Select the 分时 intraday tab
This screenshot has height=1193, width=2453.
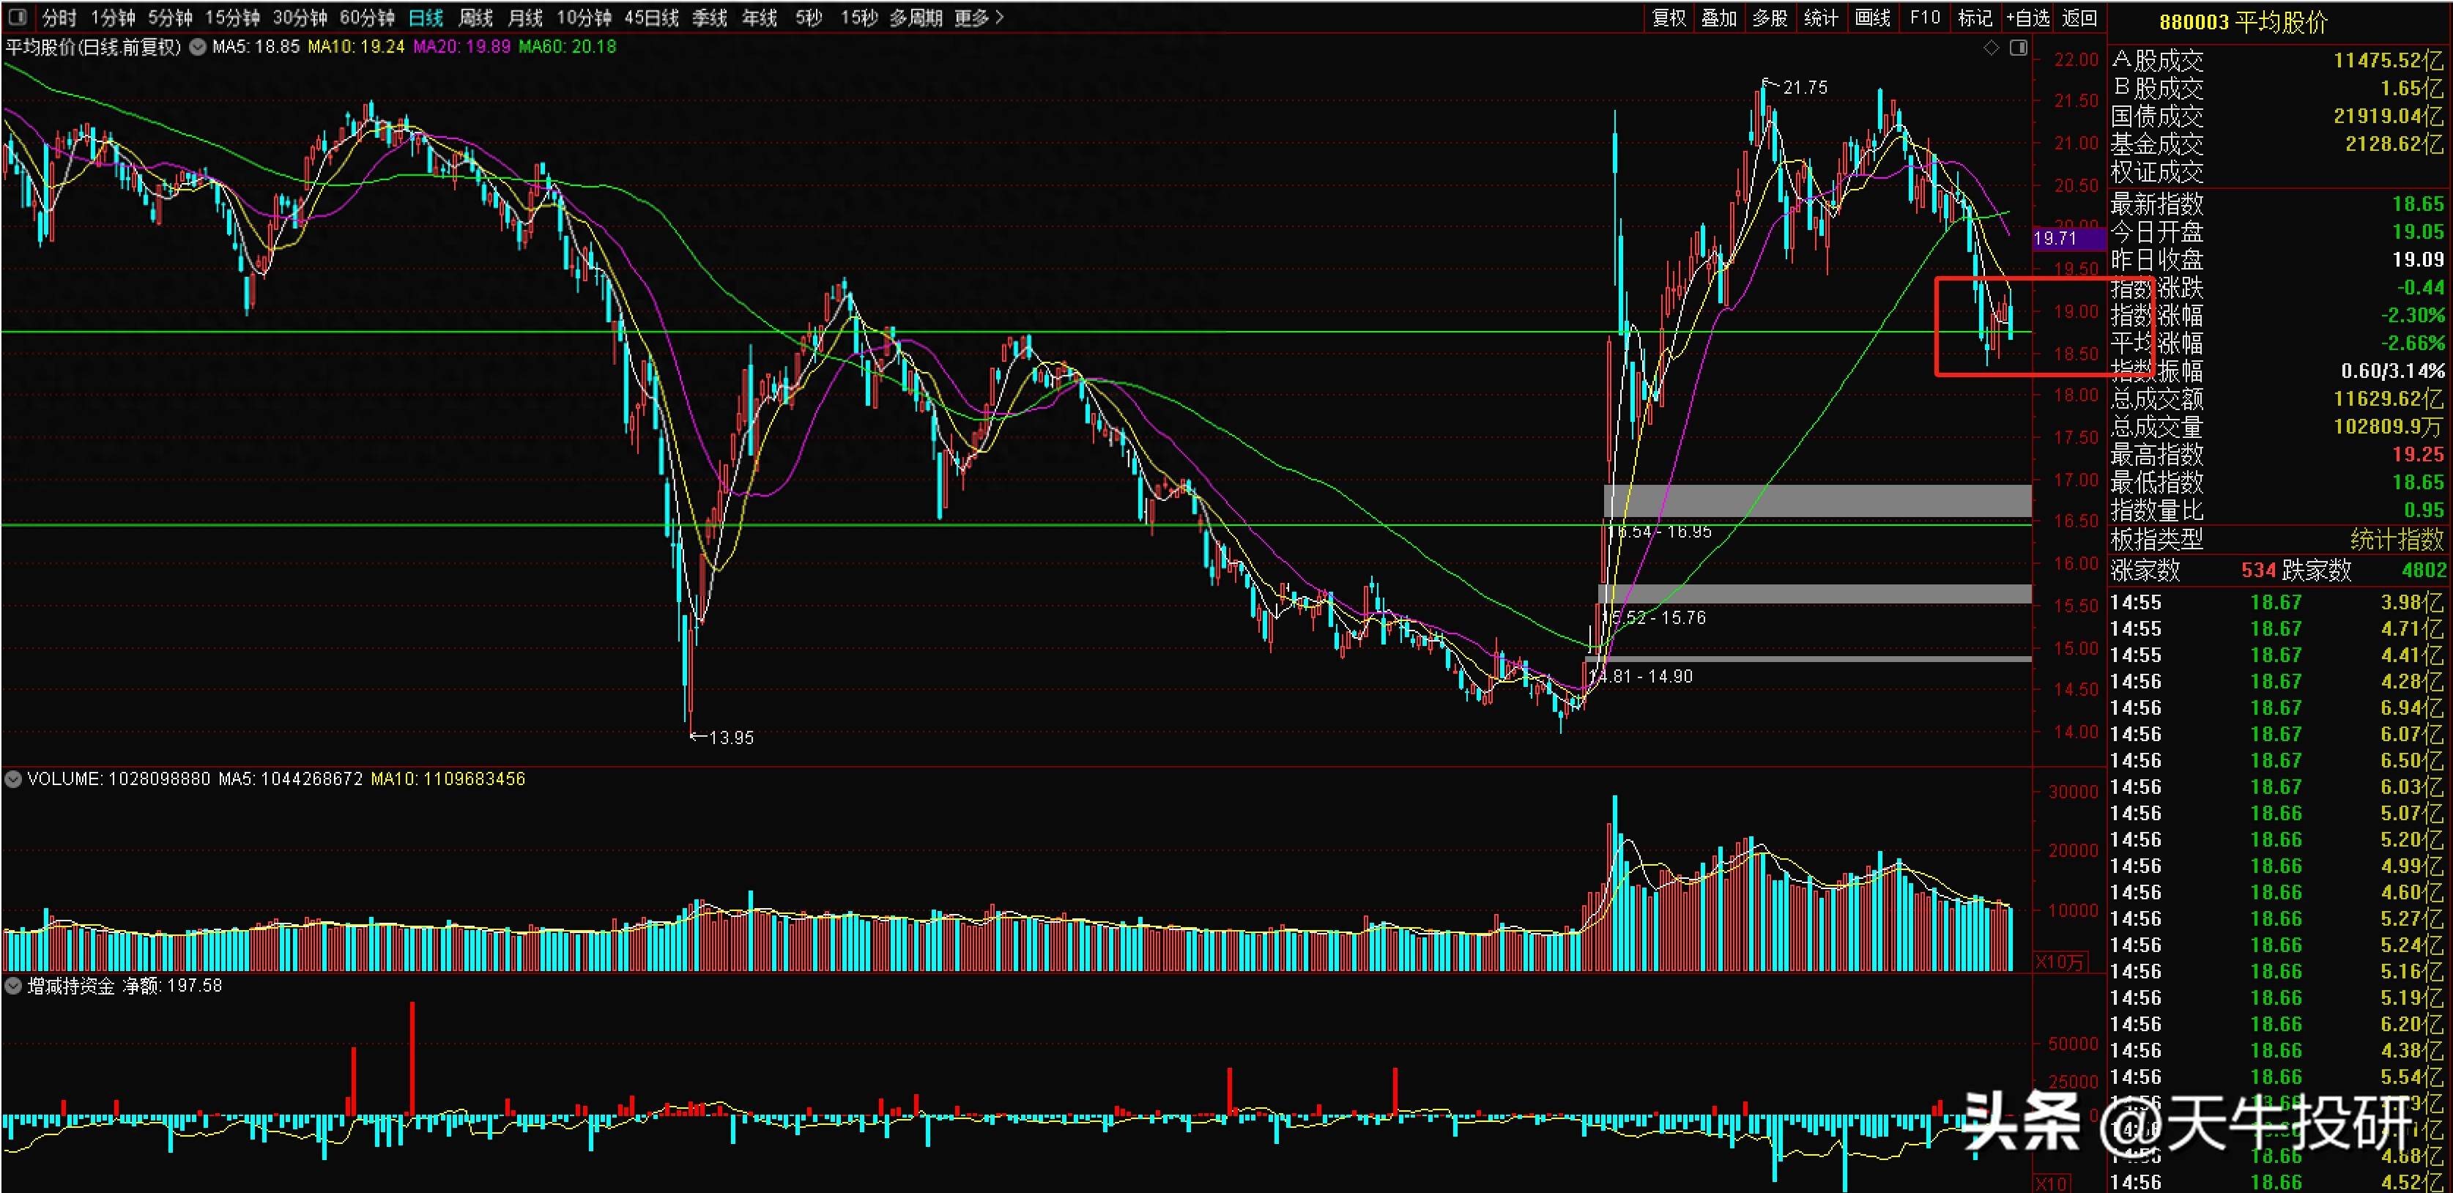click(x=59, y=17)
